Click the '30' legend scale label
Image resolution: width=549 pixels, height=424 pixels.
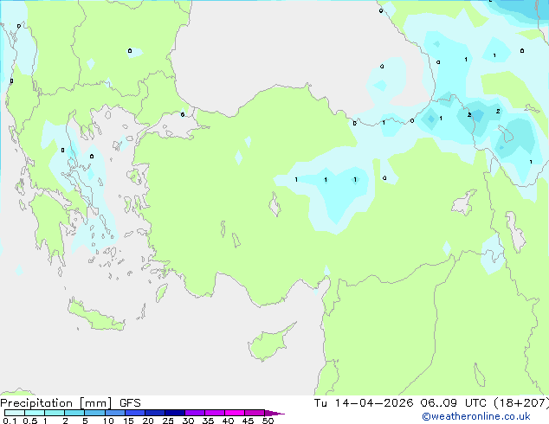coord(188,421)
